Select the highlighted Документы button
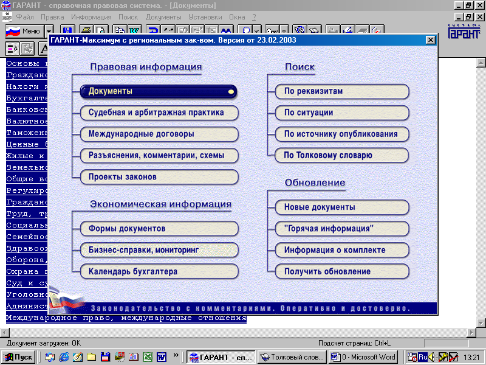This screenshot has width=486, height=365. click(159, 92)
